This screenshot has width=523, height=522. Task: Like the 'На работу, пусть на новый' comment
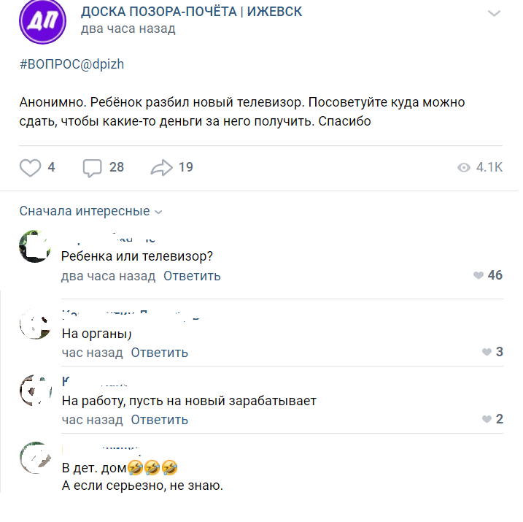[x=487, y=420]
